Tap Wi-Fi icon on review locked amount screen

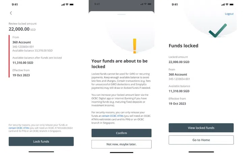(67, 4)
